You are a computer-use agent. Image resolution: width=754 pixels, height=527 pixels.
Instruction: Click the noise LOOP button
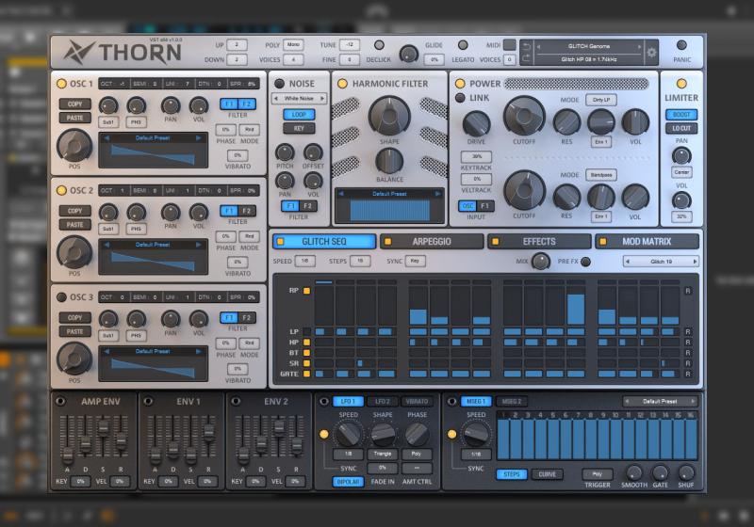(x=299, y=115)
